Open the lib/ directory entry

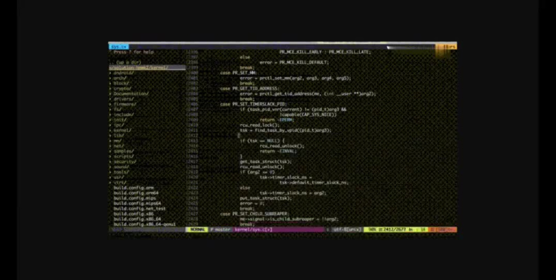pos(118,136)
